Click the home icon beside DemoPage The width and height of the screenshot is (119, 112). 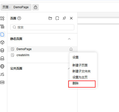pos(71,49)
